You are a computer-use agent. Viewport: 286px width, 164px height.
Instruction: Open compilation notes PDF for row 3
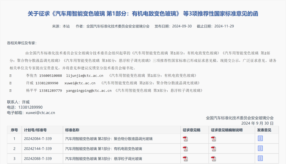click(x=213, y=158)
